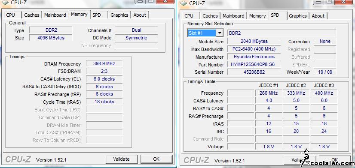
Task: Click the 398.9 MHz DRAM Frequency value
Action: pos(104,63)
